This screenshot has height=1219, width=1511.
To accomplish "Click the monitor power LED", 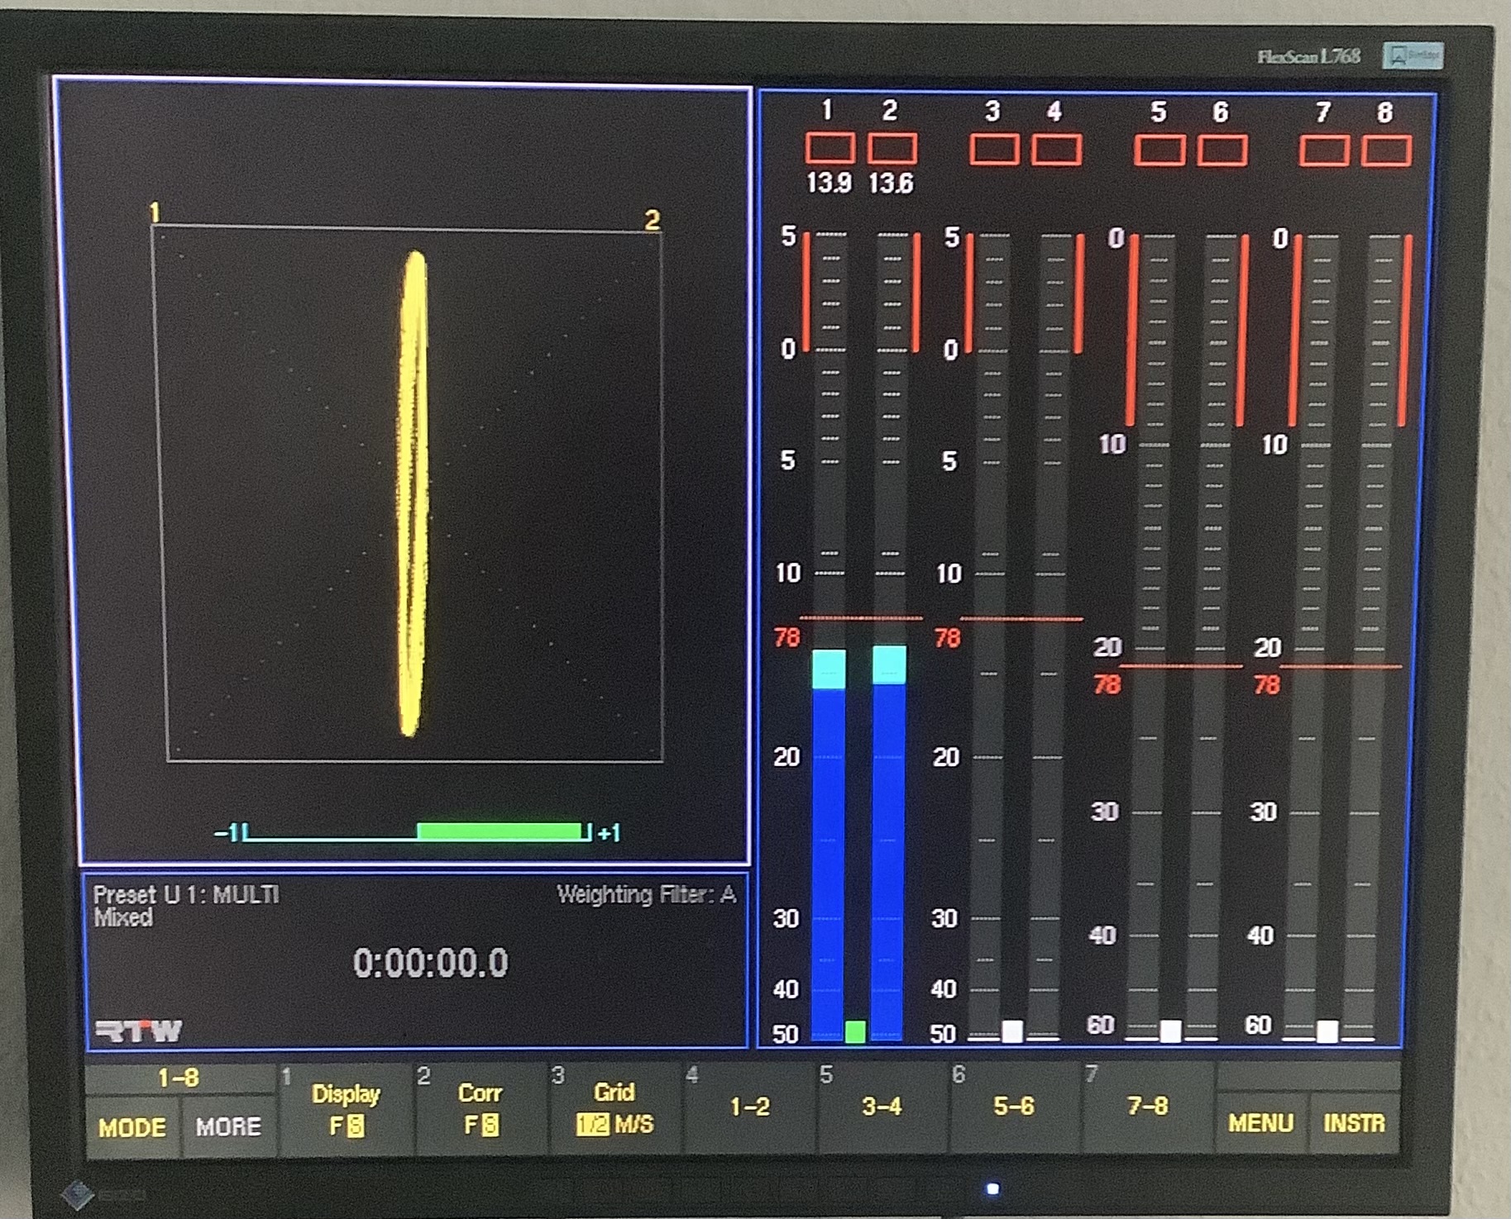I will tap(992, 1188).
